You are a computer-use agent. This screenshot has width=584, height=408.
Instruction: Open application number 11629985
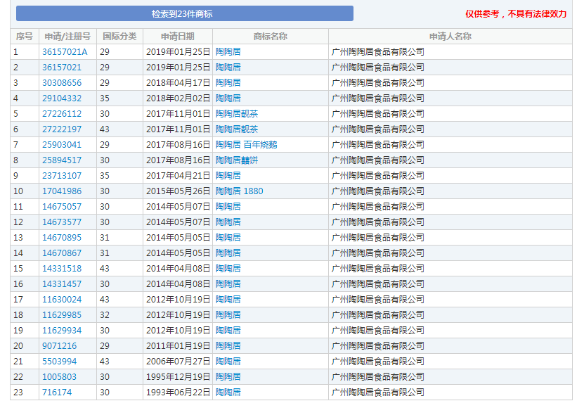pyautogui.click(x=62, y=314)
